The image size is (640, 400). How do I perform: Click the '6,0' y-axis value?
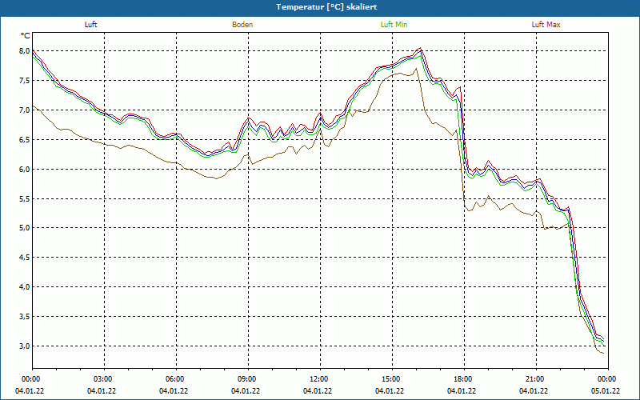[x=25, y=169]
